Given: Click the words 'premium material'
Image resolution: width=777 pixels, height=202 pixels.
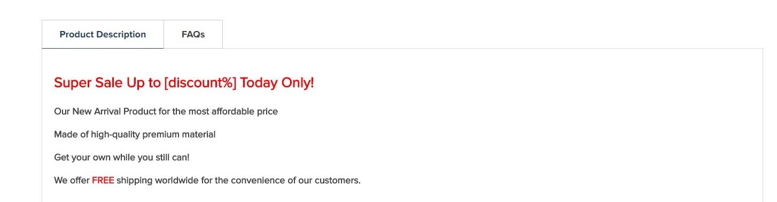Looking at the screenshot, I should click(179, 135).
